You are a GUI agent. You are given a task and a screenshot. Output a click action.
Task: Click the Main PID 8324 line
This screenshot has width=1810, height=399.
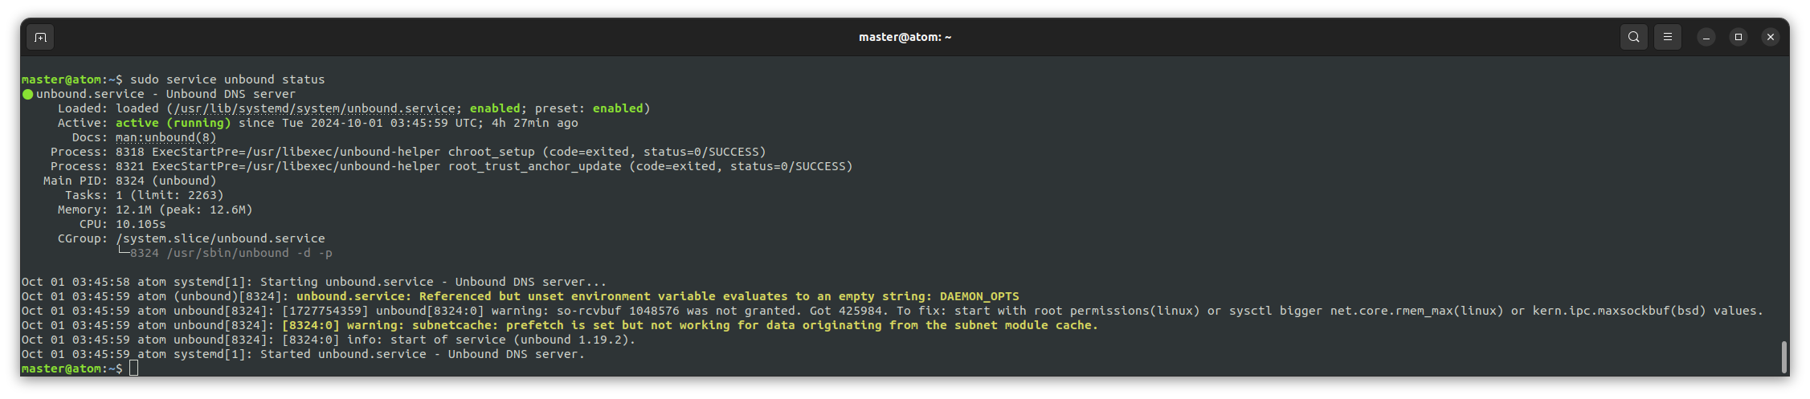(x=130, y=181)
